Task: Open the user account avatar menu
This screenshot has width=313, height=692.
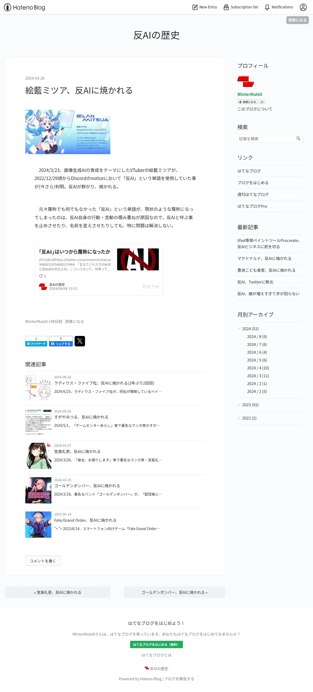Action: click(x=303, y=7)
